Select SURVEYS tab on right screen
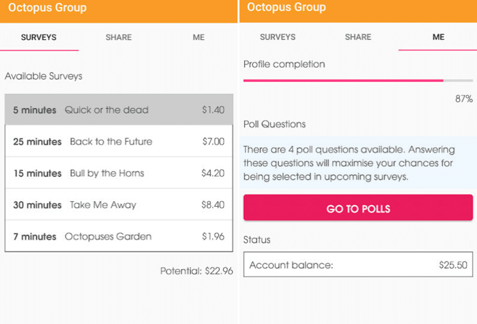 tap(278, 37)
